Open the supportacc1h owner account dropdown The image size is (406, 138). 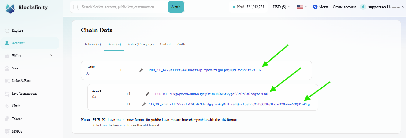click(382, 7)
